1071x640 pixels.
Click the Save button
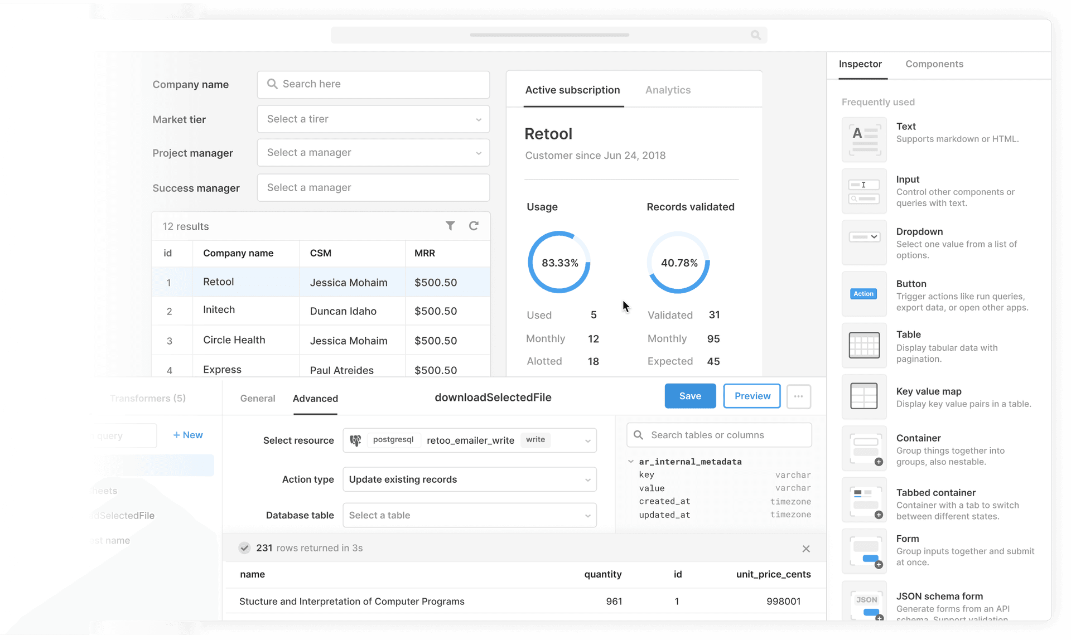pos(690,396)
